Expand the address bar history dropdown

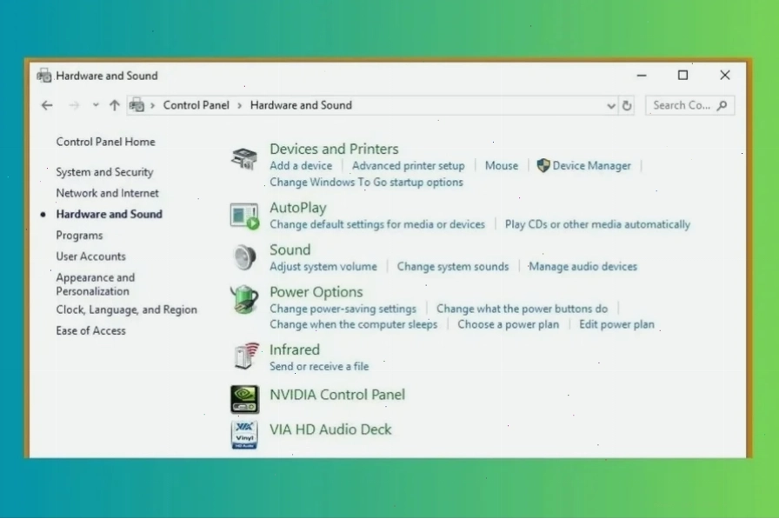[x=611, y=105]
